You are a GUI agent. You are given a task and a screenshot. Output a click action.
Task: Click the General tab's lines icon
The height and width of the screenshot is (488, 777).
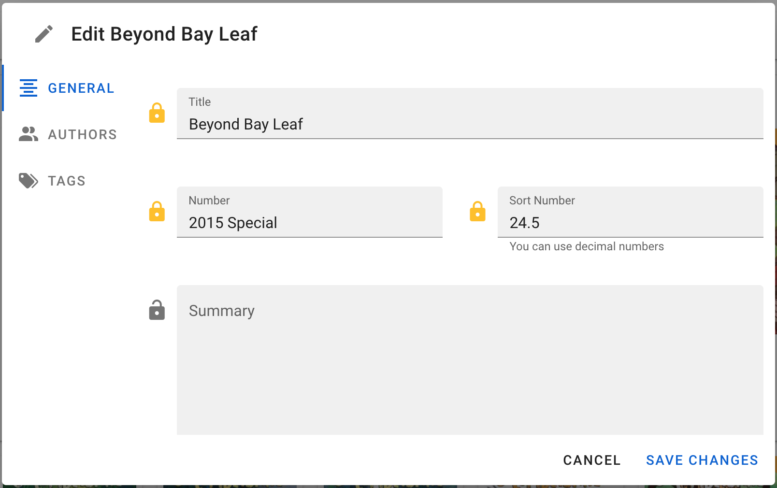(x=29, y=88)
